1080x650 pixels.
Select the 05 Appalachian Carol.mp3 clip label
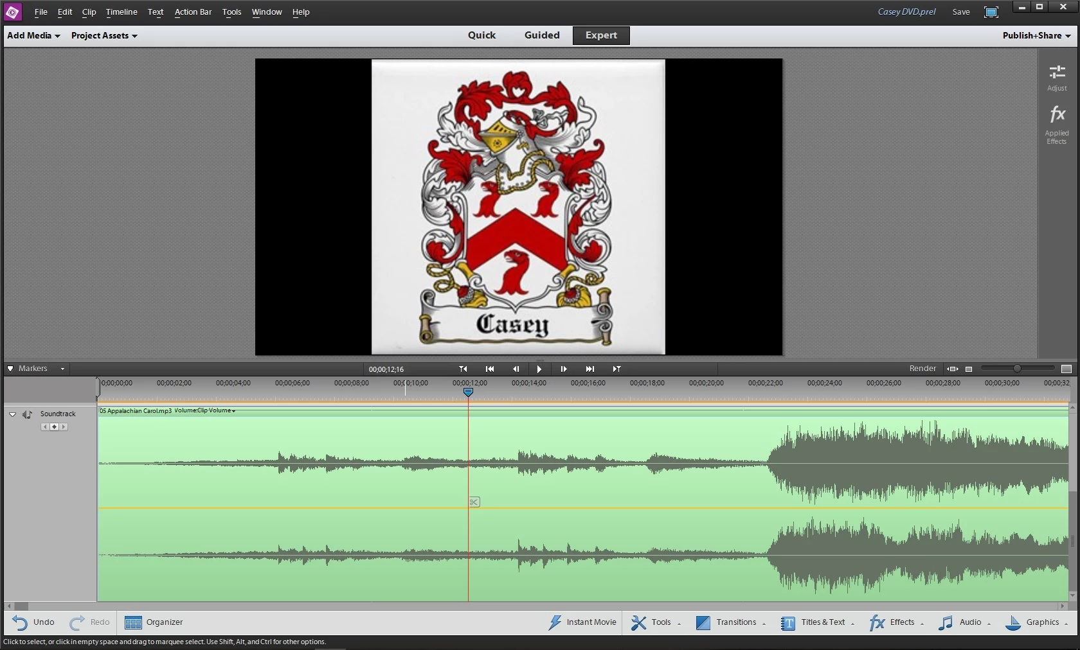coord(136,410)
